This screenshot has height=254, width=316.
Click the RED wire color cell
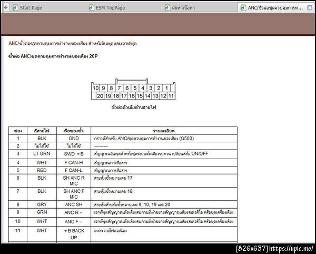(x=42, y=170)
